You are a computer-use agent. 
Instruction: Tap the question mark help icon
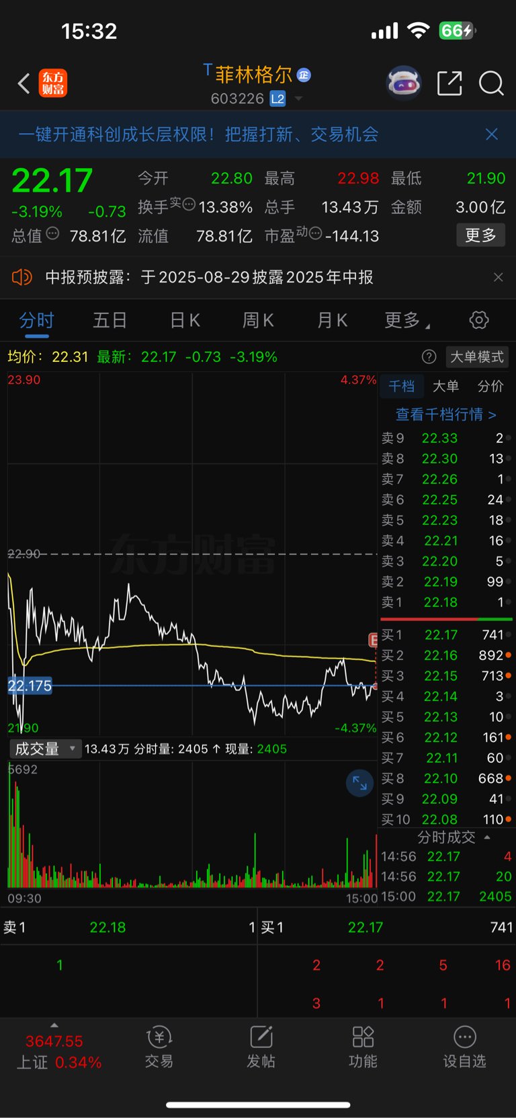(x=429, y=357)
